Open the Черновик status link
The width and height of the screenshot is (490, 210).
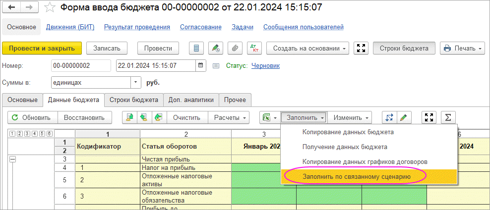pos(265,65)
